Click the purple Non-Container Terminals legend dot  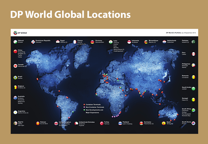(84, 107)
